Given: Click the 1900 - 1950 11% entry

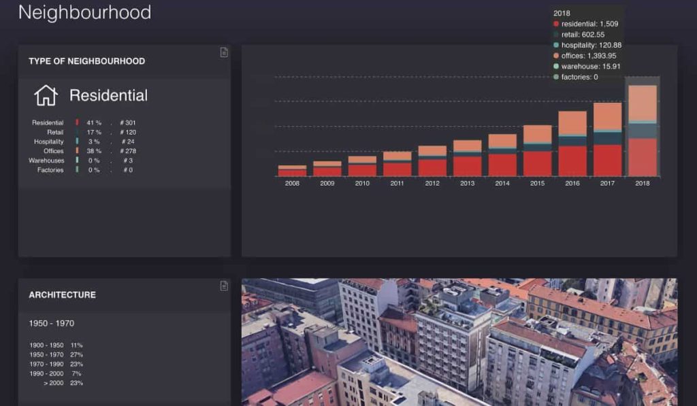Looking at the screenshot, I should tap(54, 345).
